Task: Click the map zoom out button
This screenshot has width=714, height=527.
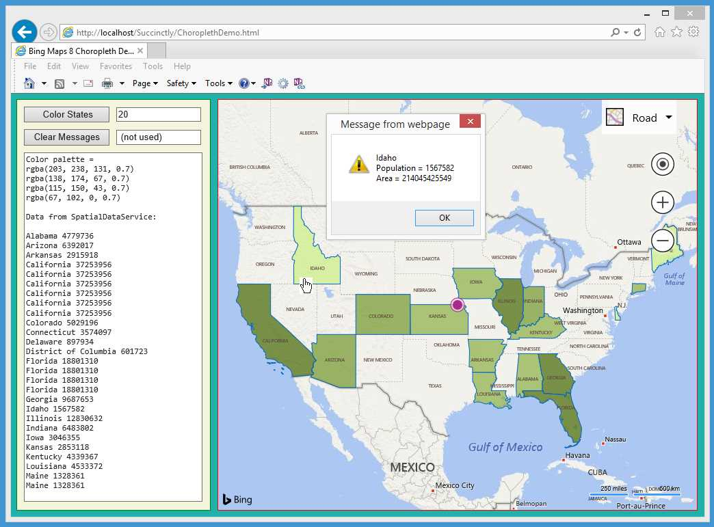Action: pyautogui.click(x=662, y=241)
